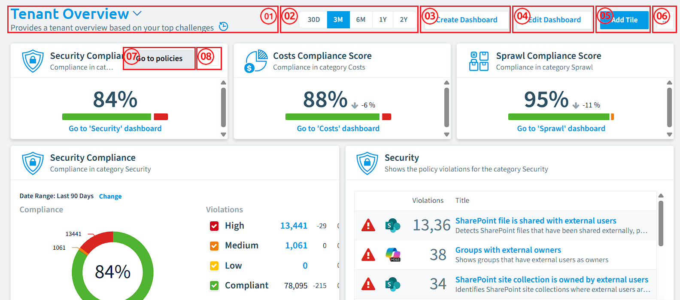This screenshot has height=300, width=680.
Task: Click the Security violations list scrollbar
Action: 661,223
